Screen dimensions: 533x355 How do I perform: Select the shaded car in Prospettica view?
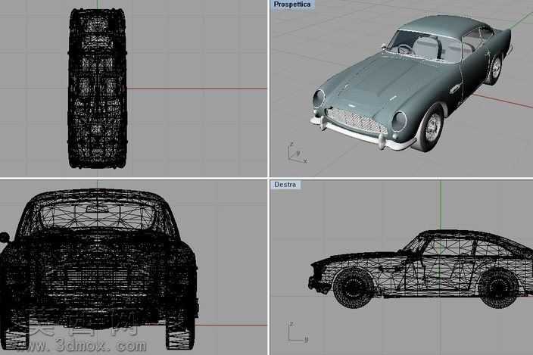click(x=411, y=83)
